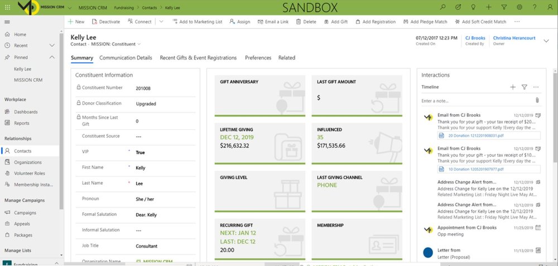Open the user profile icon in header
This screenshot has width=558, height=266.
coord(550,7)
